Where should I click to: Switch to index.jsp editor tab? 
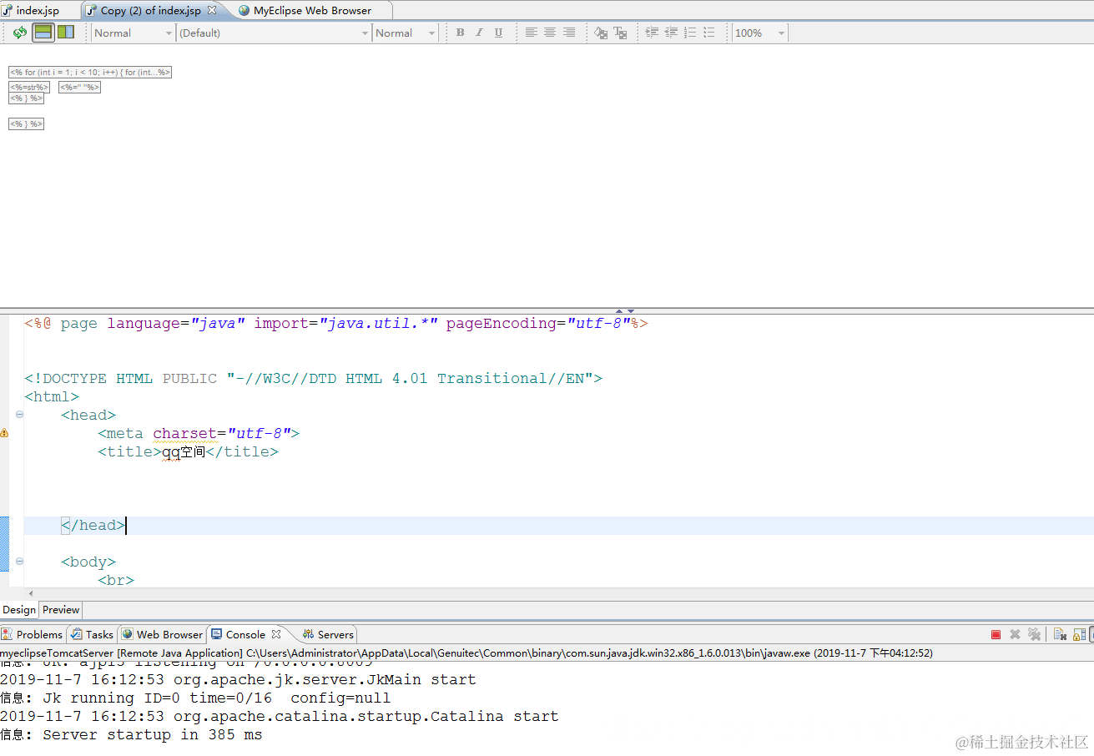pos(38,11)
